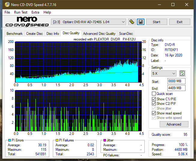The width and height of the screenshot is (196, 161).
Task: Click the green refresh speed icon
Action: [x=182, y=73]
